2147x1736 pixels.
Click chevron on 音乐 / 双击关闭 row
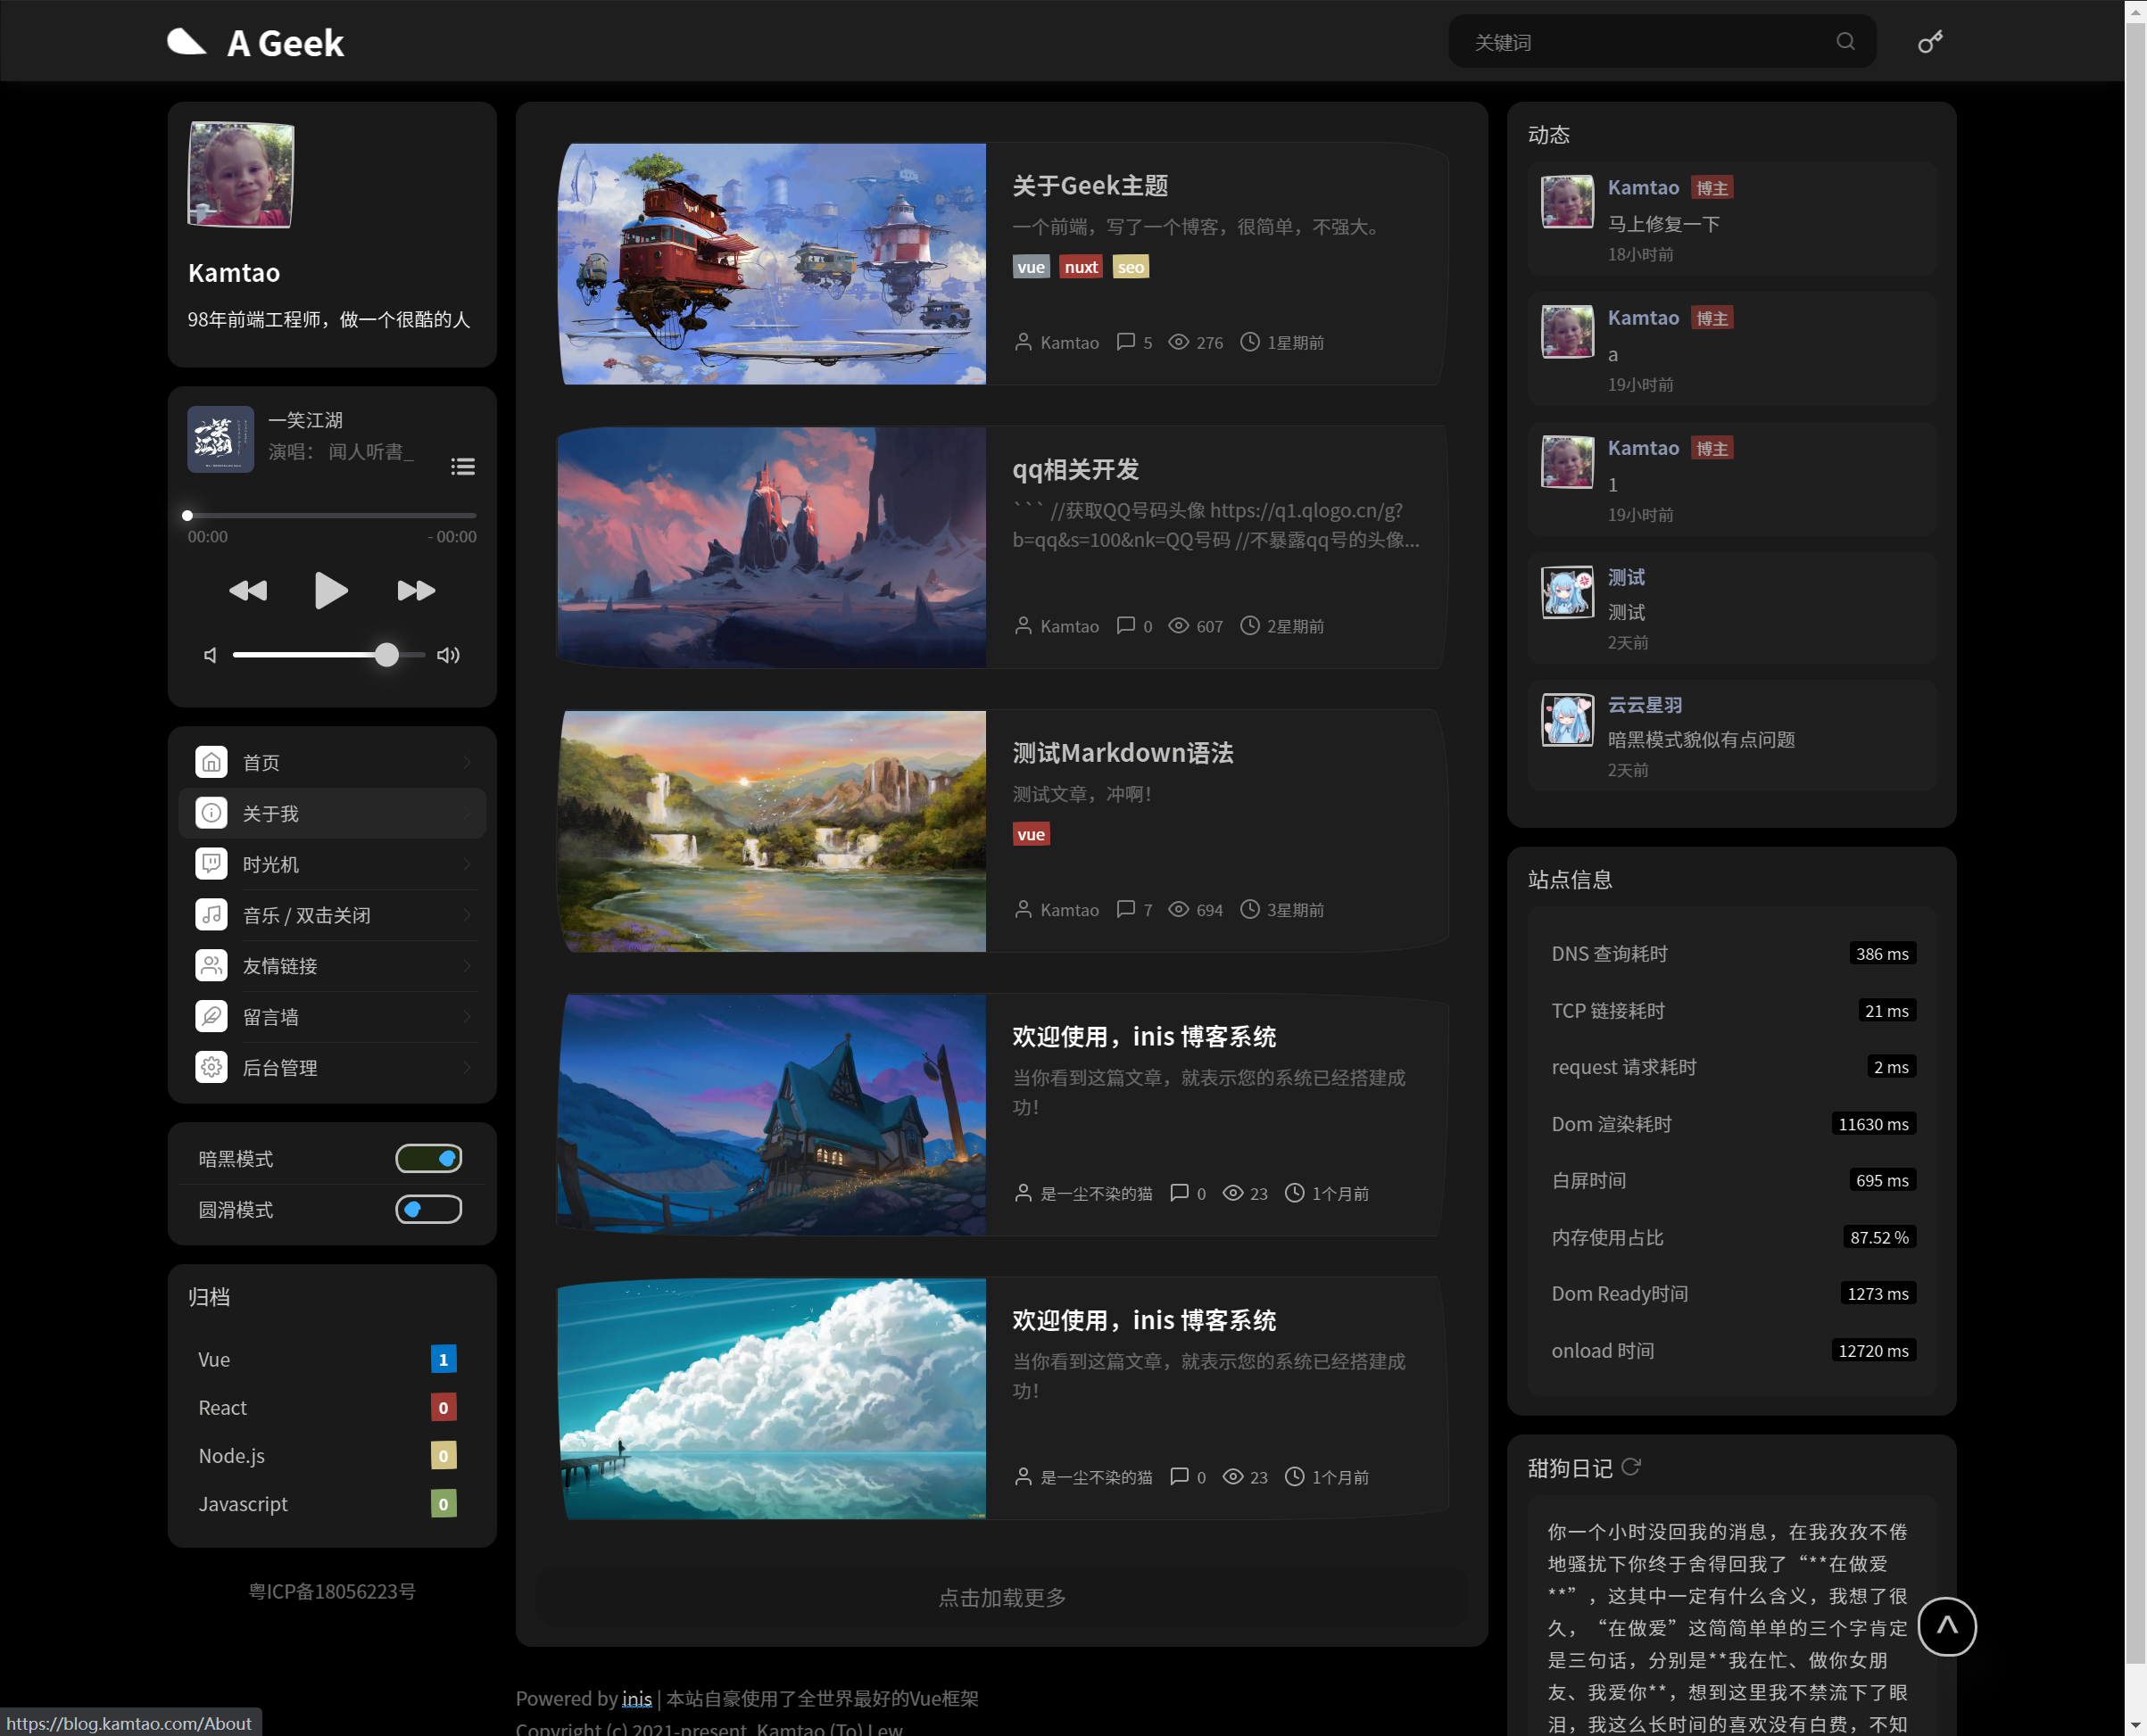point(468,915)
